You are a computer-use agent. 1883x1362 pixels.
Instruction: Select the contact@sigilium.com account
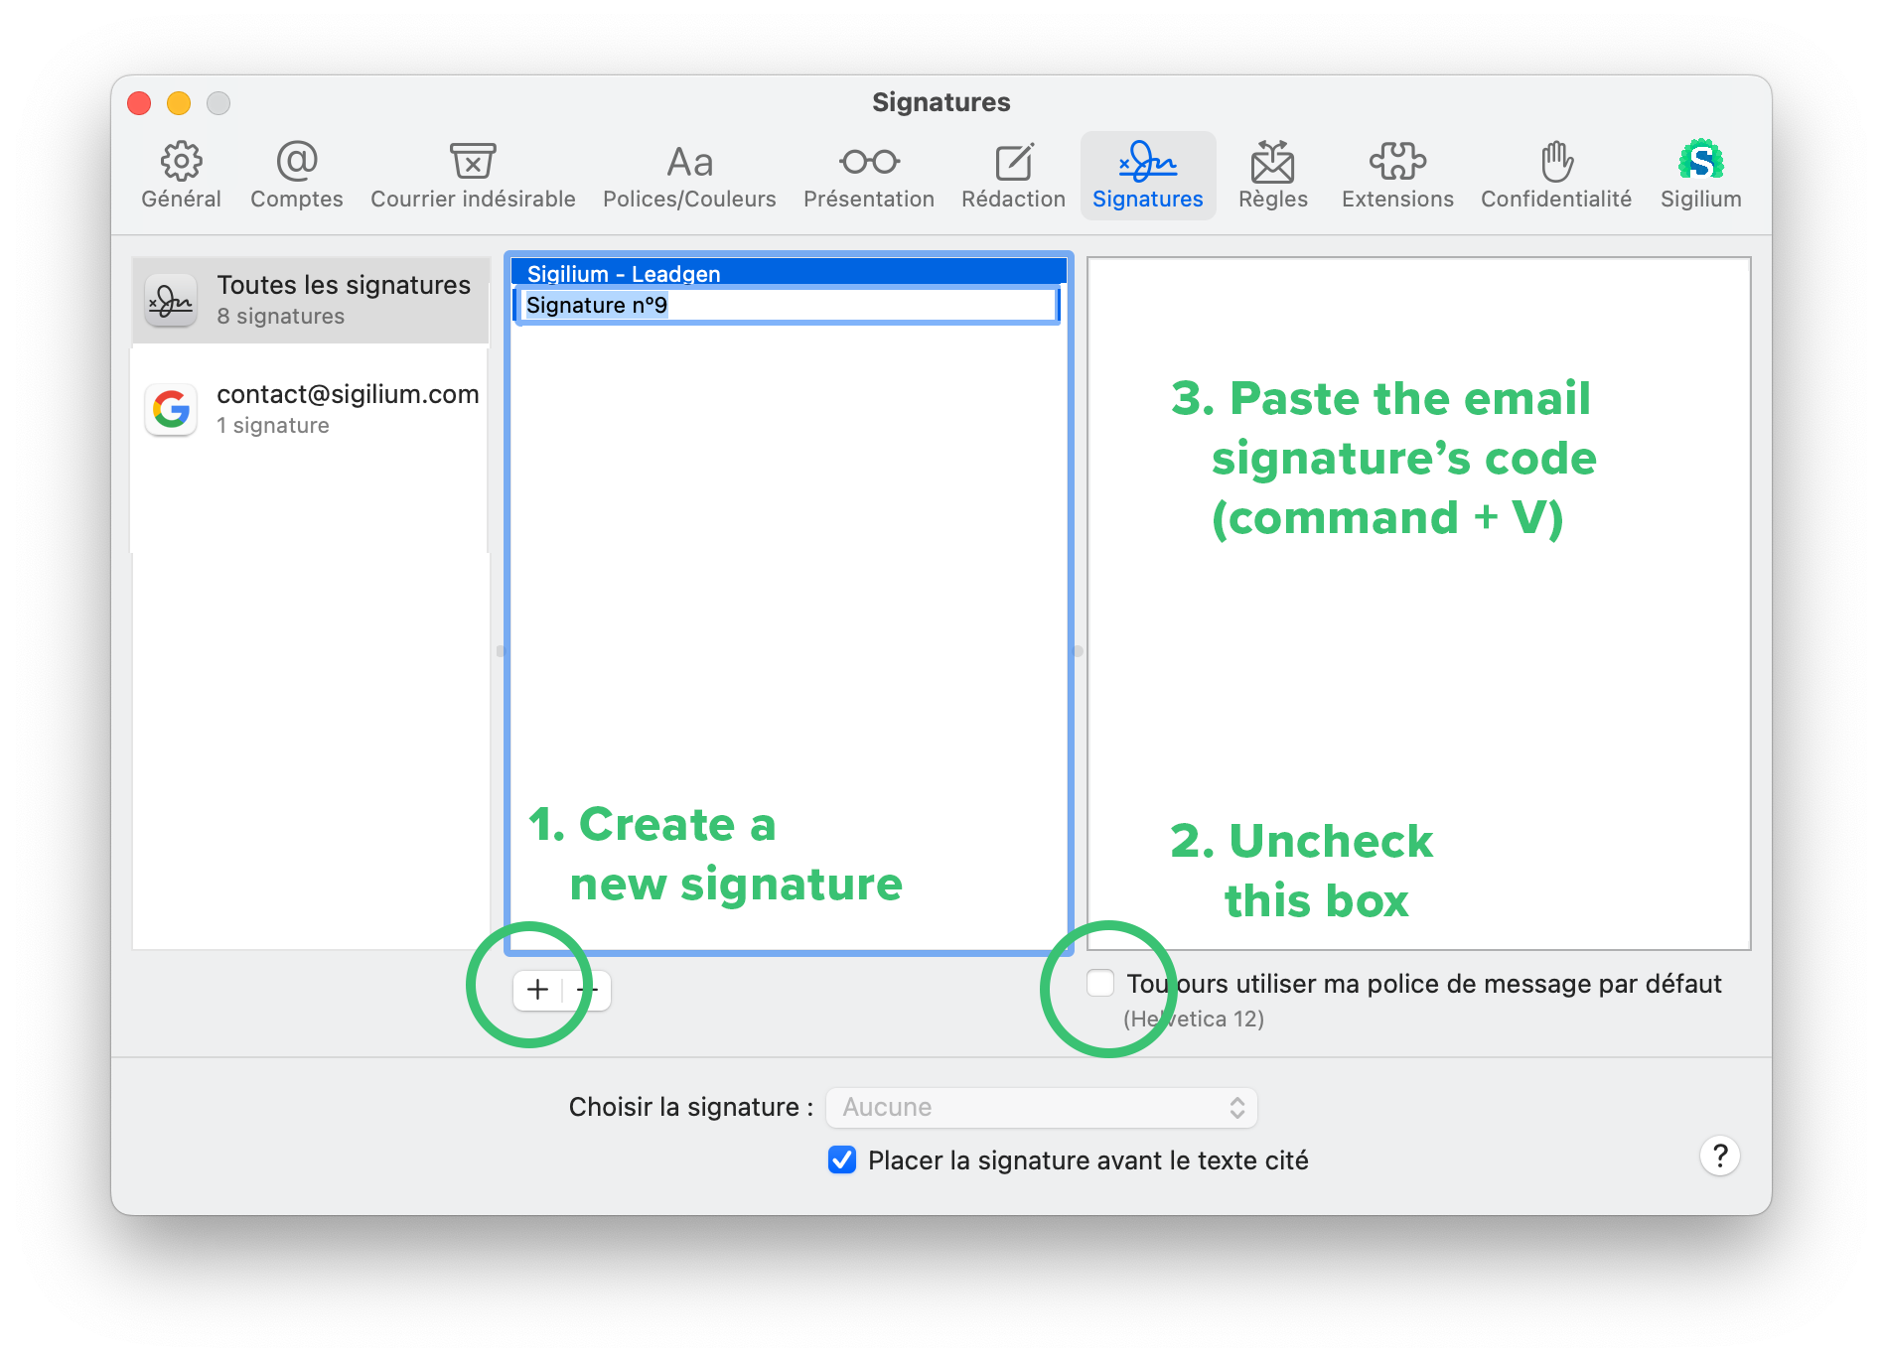[x=310, y=409]
